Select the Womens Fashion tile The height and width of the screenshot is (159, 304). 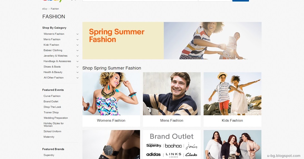tap(111, 99)
